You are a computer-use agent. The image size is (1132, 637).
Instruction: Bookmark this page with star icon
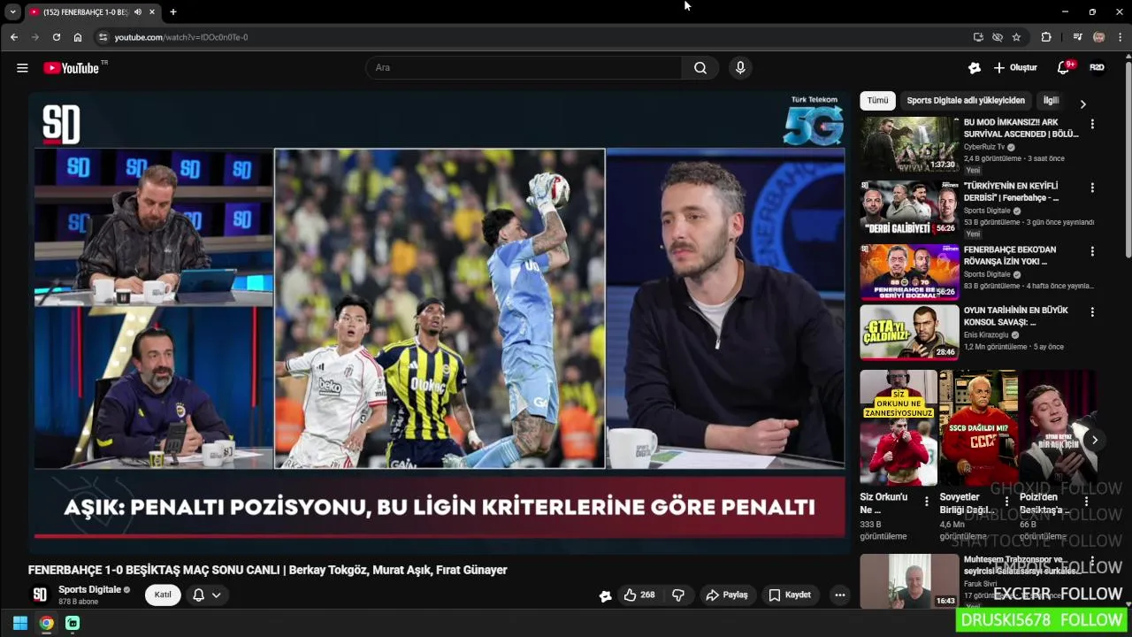coord(1016,37)
